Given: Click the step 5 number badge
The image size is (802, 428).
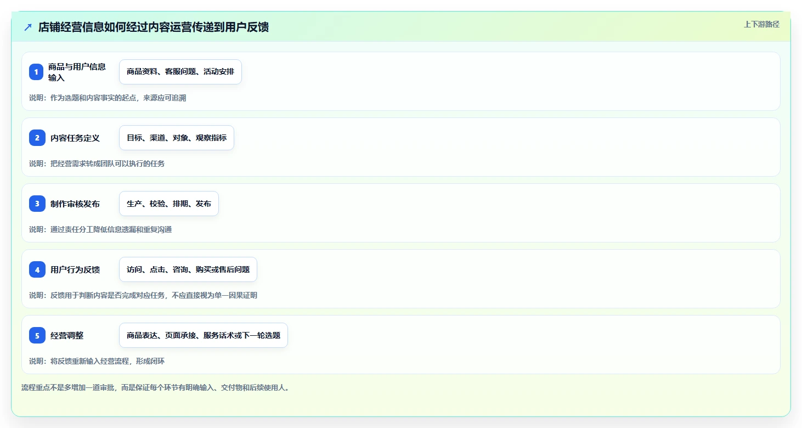Looking at the screenshot, I should pos(37,335).
